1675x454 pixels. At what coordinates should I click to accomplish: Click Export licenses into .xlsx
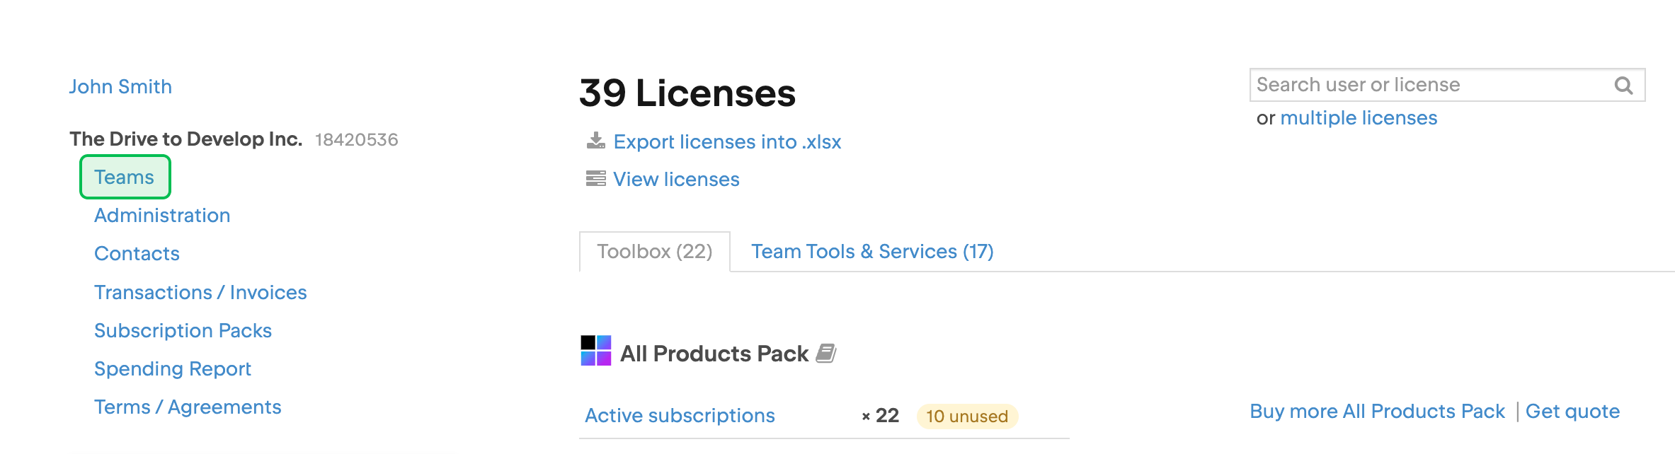click(728, 141)
